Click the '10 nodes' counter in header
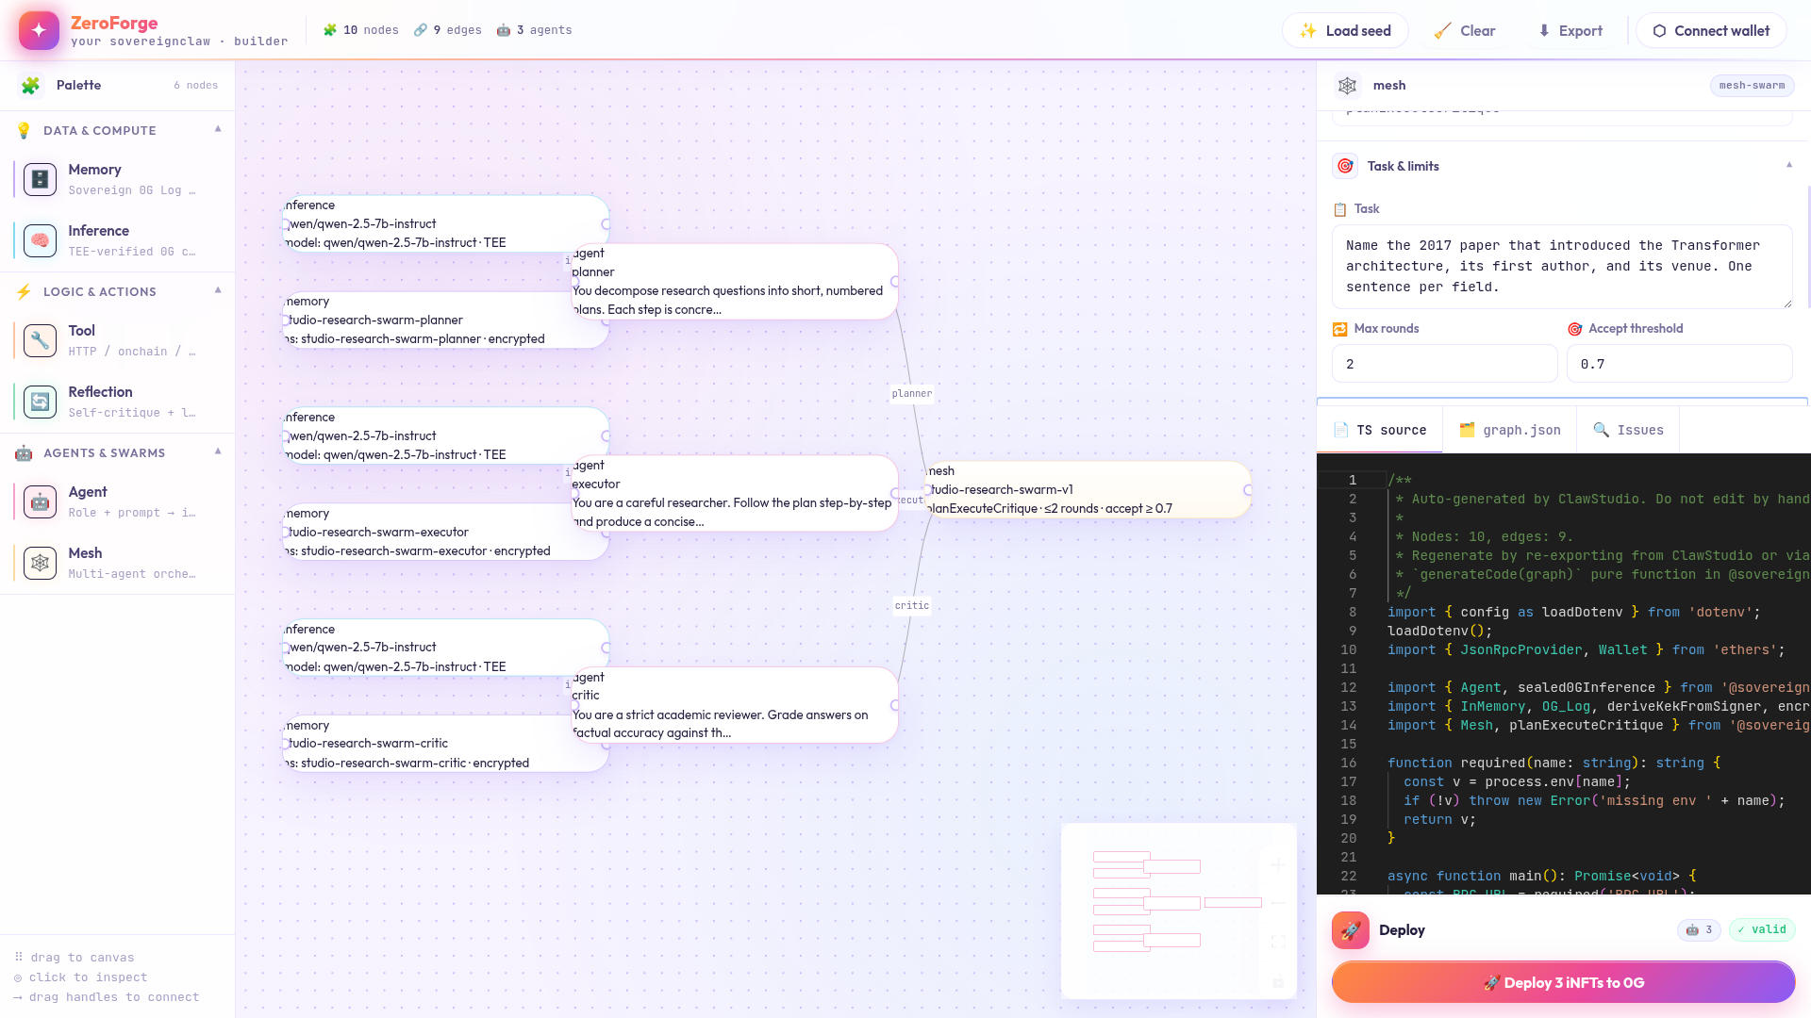1811x1018 pixels. 362,31
